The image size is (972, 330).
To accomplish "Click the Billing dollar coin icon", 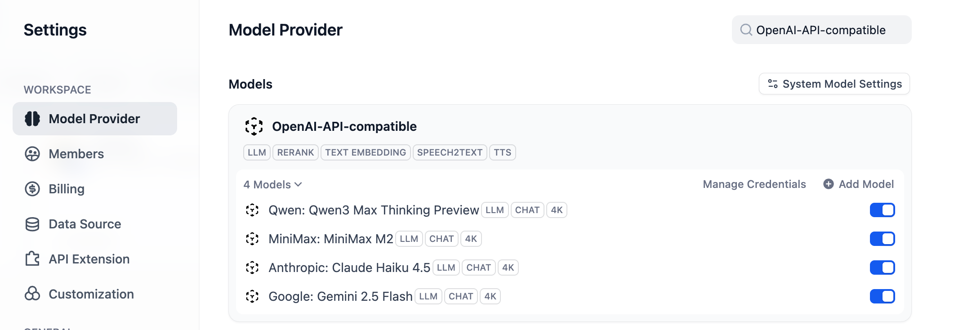I will (x=32, y=189).
